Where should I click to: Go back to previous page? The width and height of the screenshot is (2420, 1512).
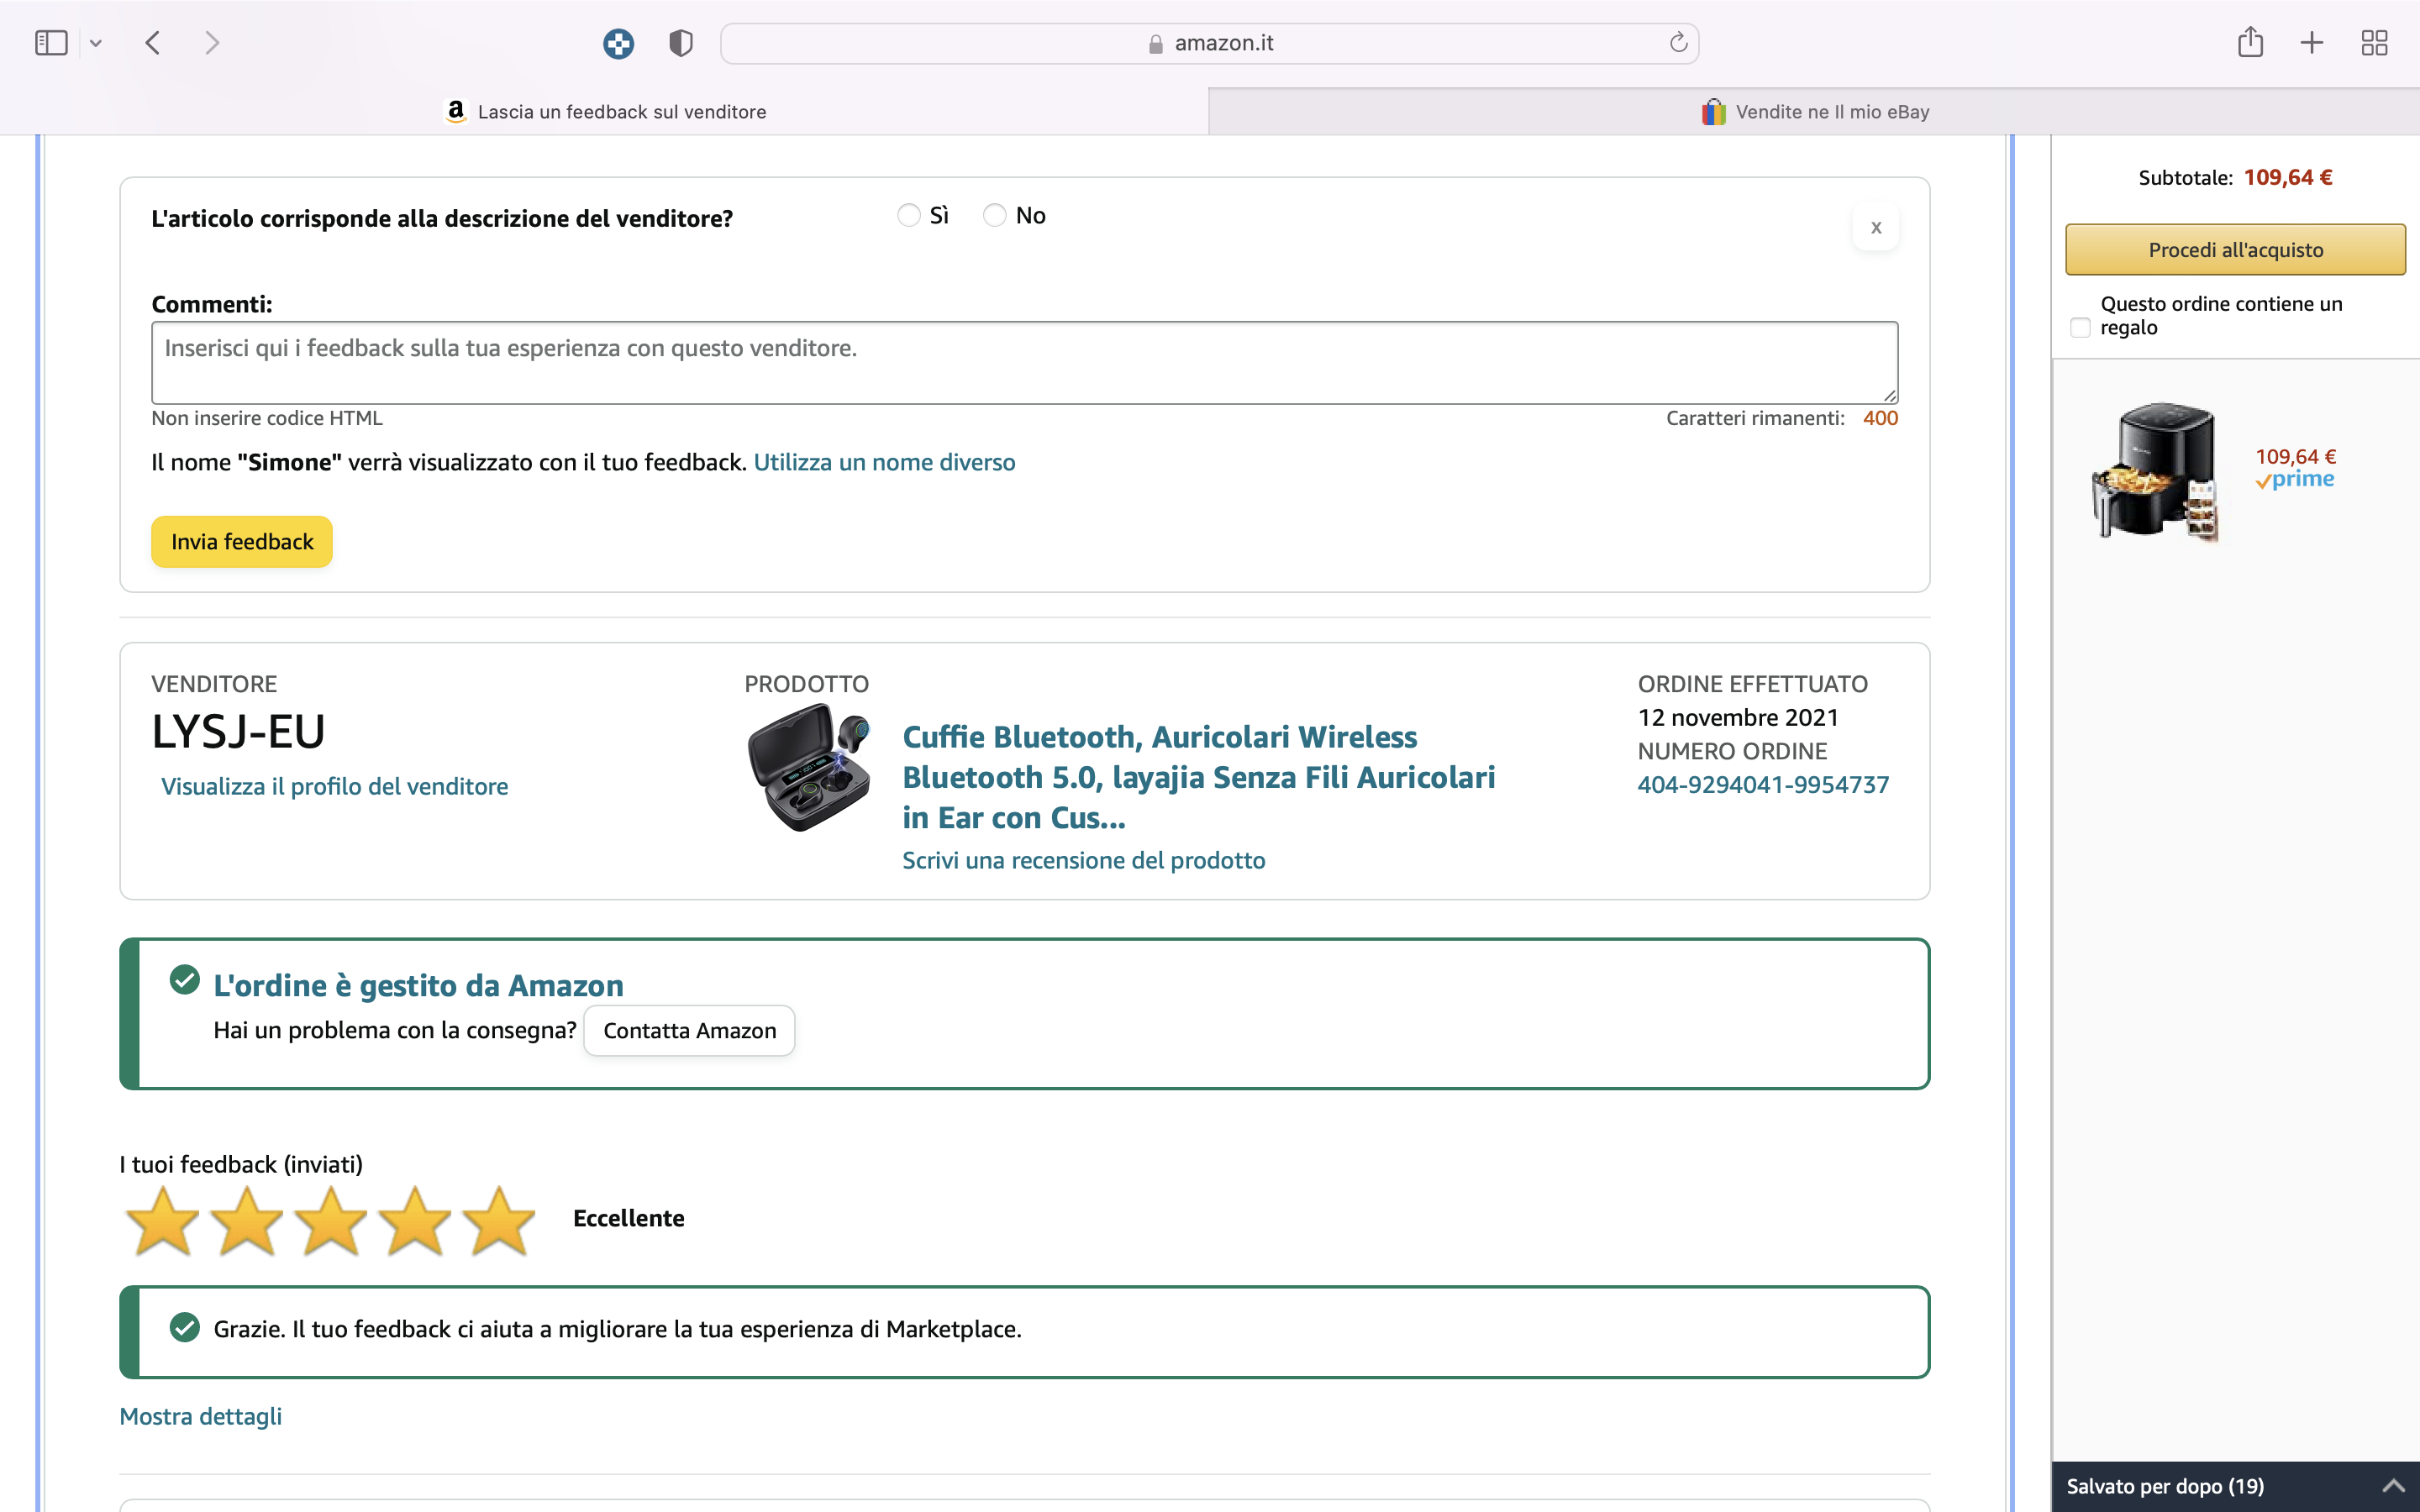153,43
